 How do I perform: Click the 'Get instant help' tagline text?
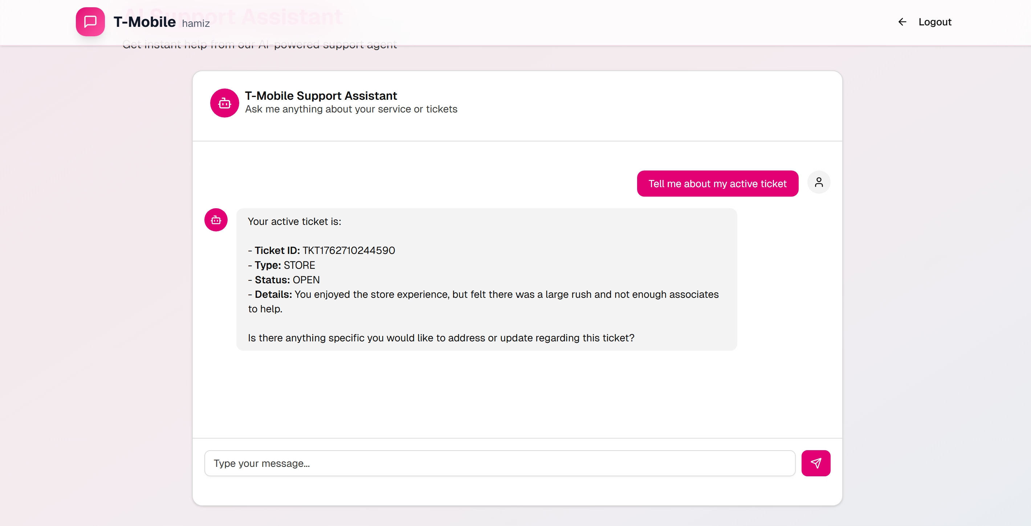click(259, 45)
